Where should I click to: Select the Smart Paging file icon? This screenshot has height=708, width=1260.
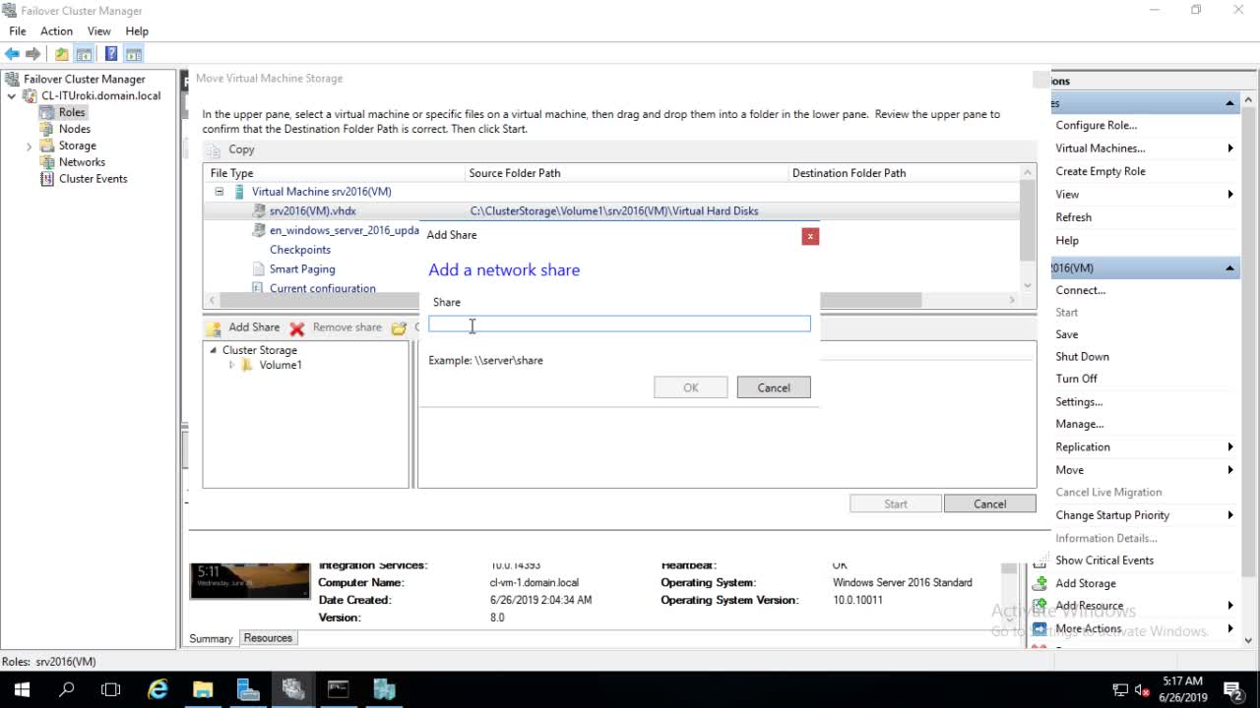click(x=259, y=268)
